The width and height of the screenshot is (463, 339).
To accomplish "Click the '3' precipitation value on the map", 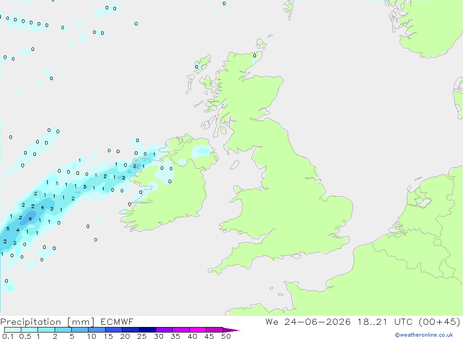I will [85, 187].
